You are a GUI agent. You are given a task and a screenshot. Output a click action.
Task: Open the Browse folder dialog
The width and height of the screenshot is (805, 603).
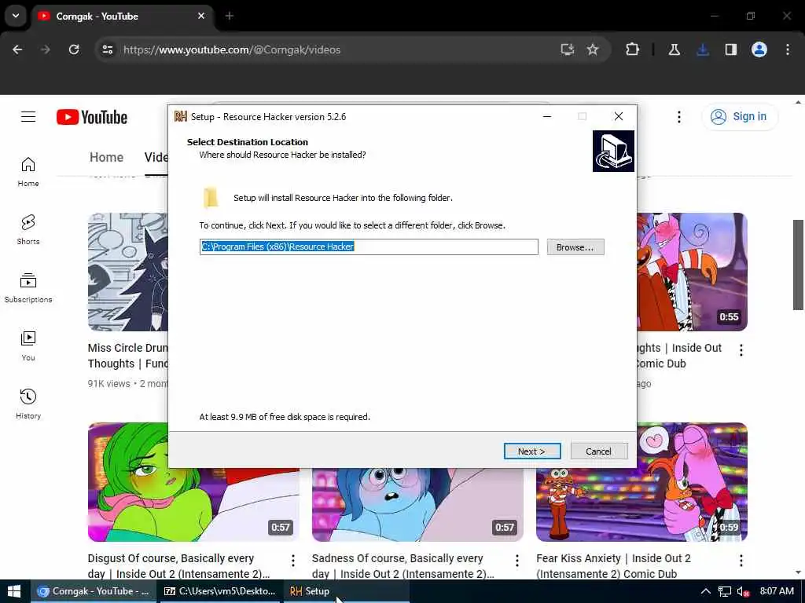click(x=575, y=247)
